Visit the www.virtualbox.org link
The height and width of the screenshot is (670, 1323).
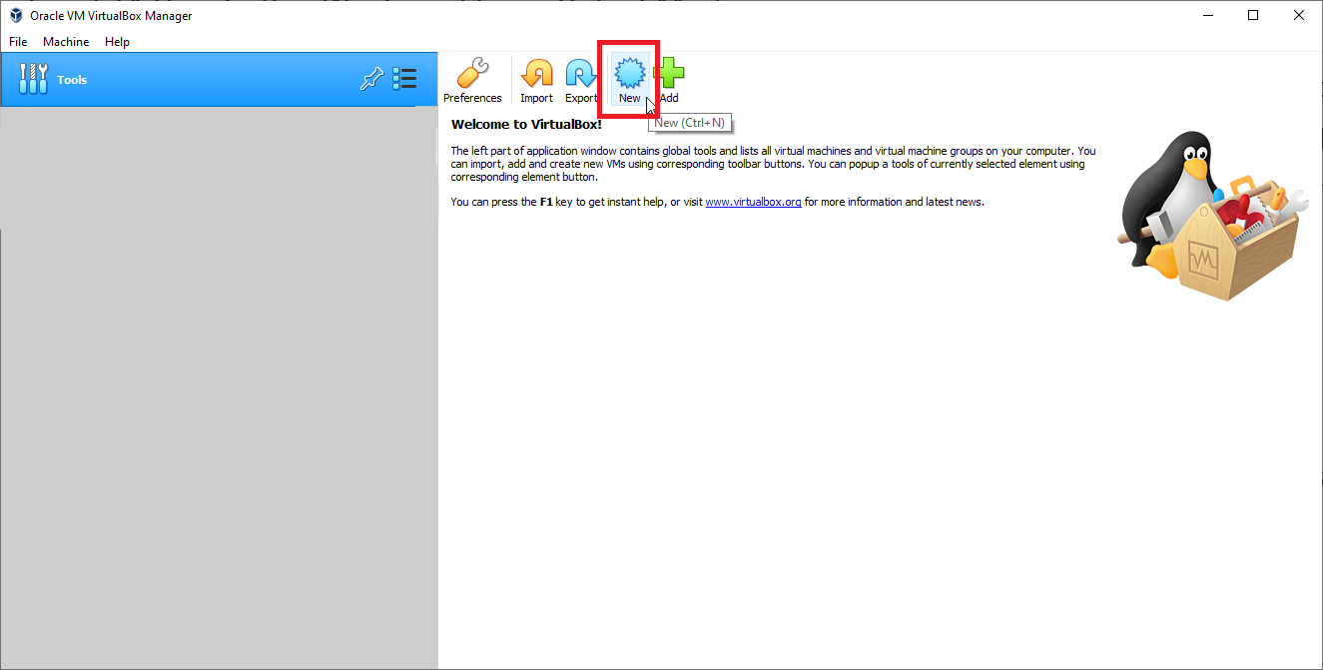[x=753, y=202]
